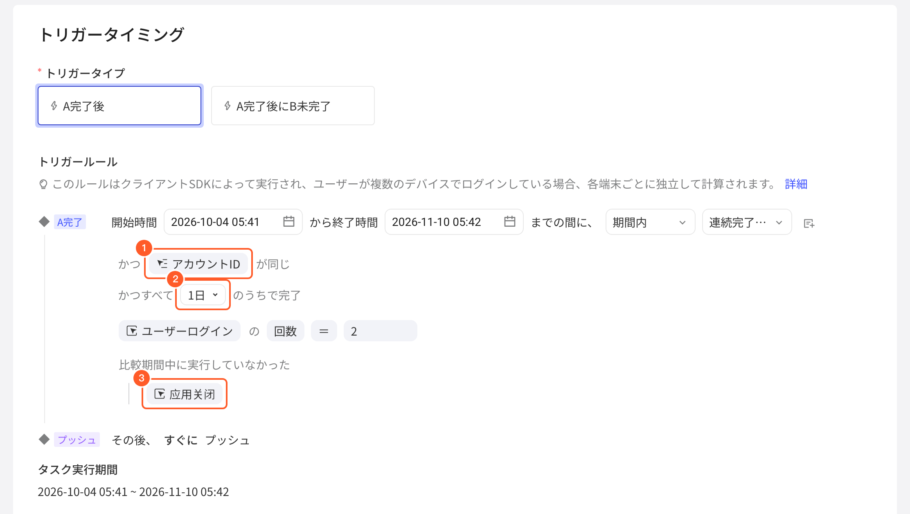Viewport: 910px width, 514px height.
Task: Click the end time field 2026-11-10 05:42
Action: point(454,222)
